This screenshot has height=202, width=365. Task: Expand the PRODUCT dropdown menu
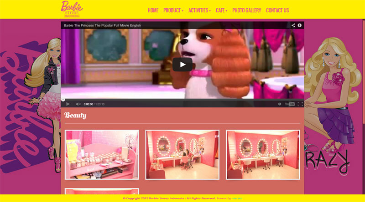[x=173, y=10]
